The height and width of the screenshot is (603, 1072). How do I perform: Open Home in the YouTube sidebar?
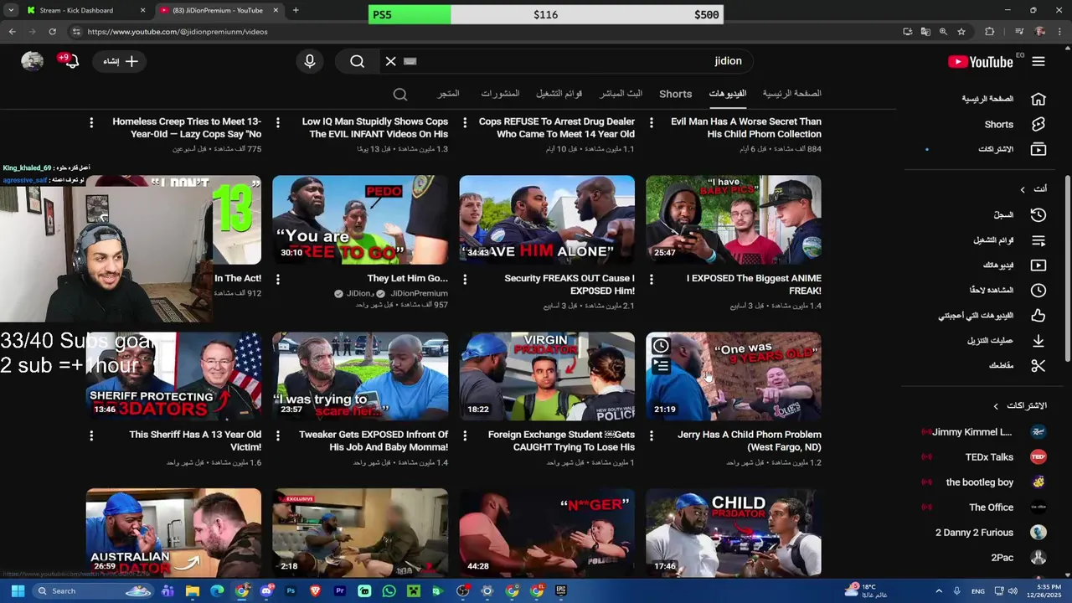point(1003,99)
